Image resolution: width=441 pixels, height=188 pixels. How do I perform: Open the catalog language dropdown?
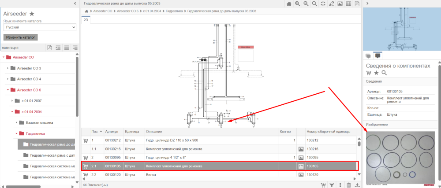pyautogui.click(x=40, y=27)
